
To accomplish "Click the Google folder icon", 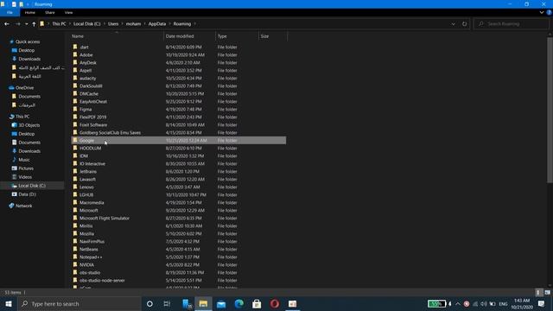I will coord(75,140).
